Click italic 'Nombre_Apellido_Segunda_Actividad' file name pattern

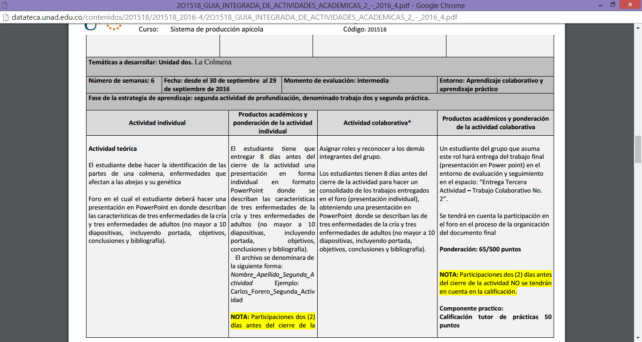pyautogui.click(x=273, y=279)
